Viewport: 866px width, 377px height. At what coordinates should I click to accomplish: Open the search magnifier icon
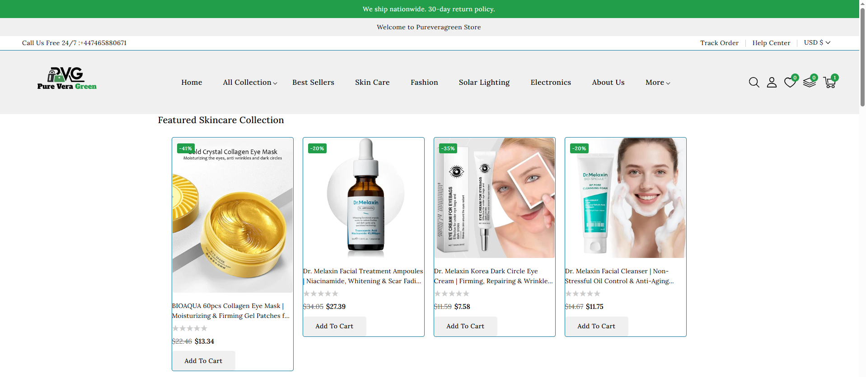click(754, 83)
